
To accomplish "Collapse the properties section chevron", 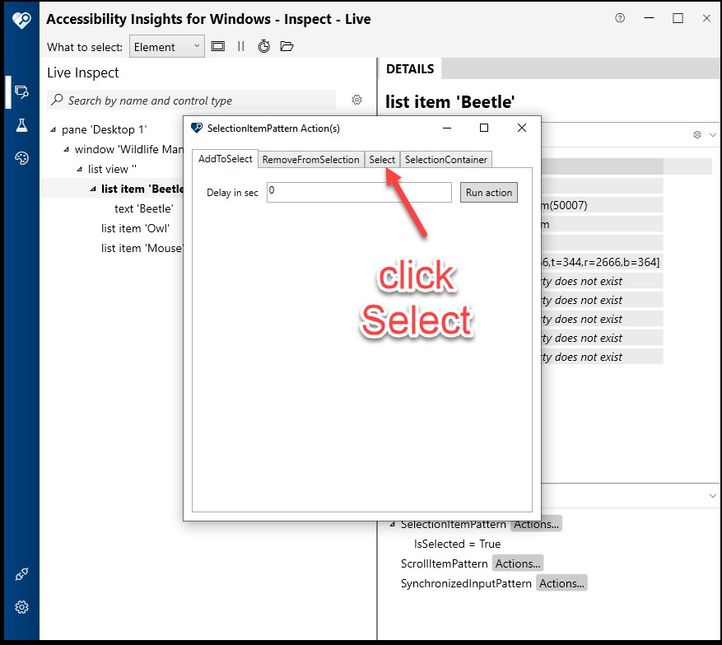I will [x=713, y=135].
